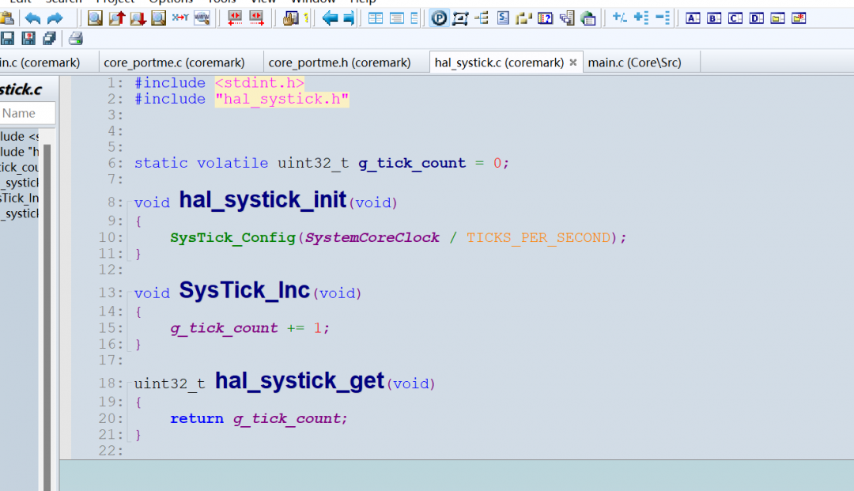The height and width of the screenshot is (491, 854).
Task: Redo the edit using the Redo arrow
Action: (x=55, y=18)
